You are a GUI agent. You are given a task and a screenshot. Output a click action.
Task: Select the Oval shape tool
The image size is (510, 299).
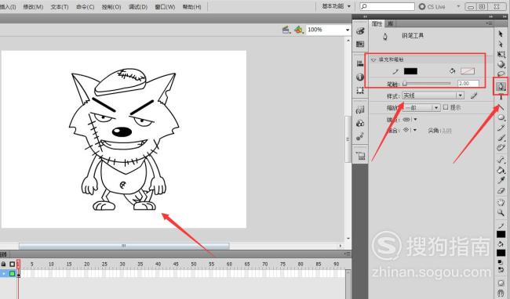(501, 117)
